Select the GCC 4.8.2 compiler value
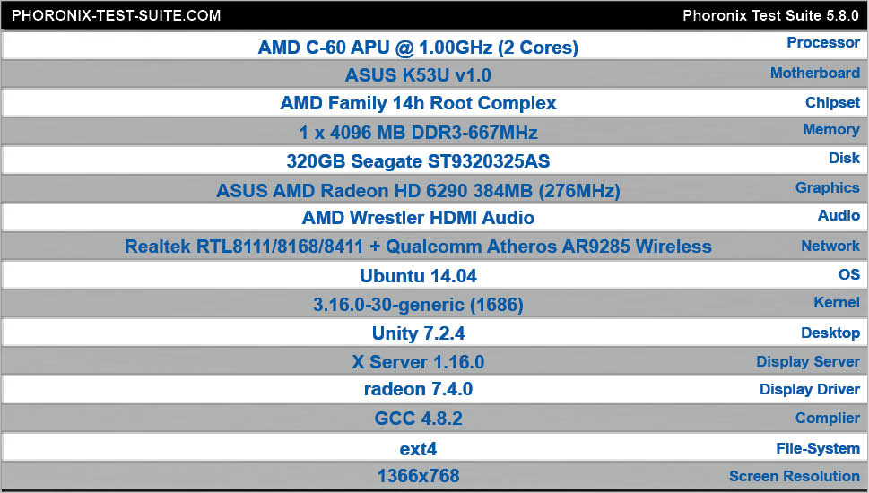The image size is (869, 493). (x=418, y=419)
